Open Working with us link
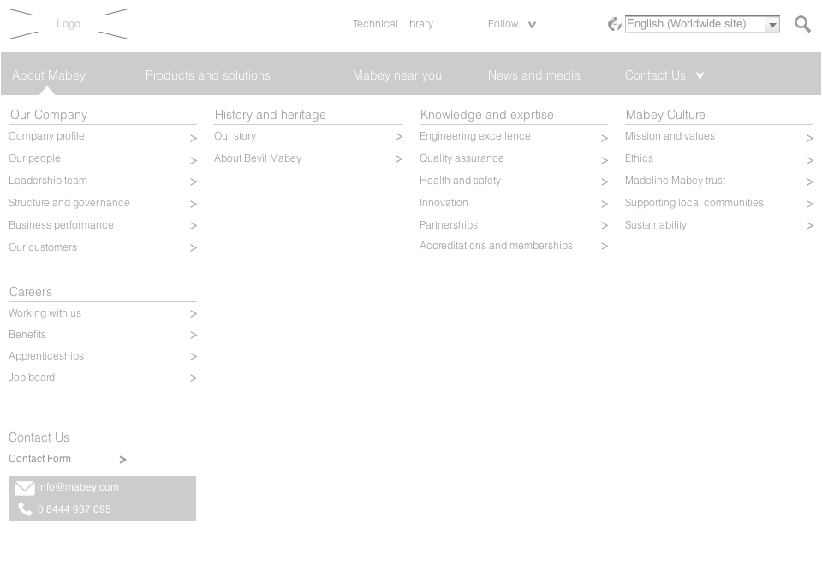This screenshot has width=822, height=565. pos(45,313)
